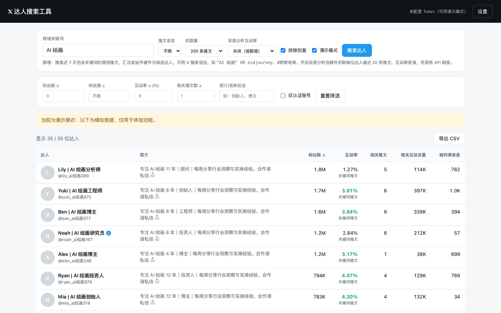Sort by 互动率 column header

[x=351, y=155]
